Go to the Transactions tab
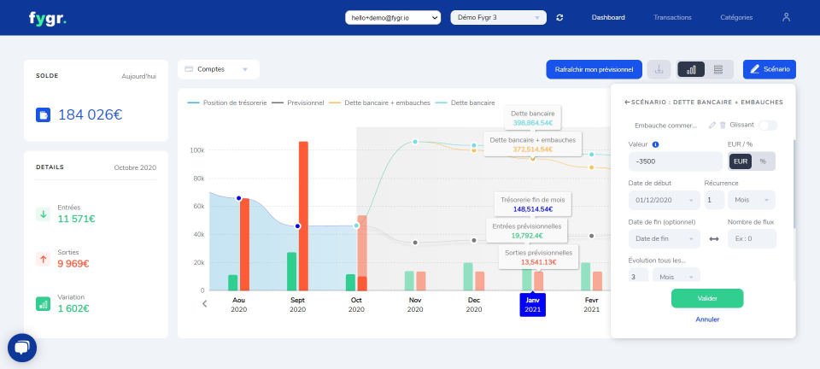 coord(672,17)
